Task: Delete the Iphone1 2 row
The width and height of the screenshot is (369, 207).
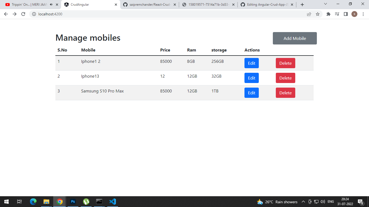Action: tap(286, 63)
